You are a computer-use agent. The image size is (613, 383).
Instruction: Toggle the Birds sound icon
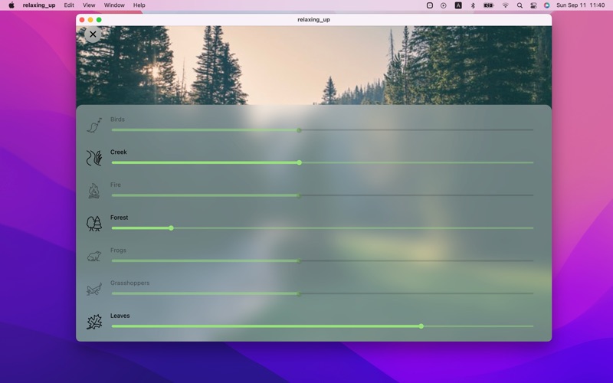[93, 125]
